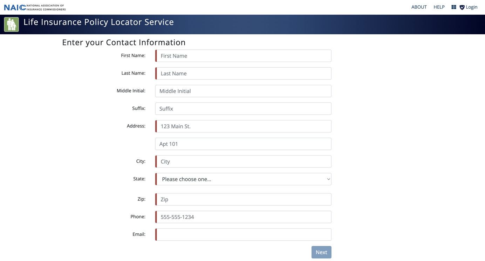This screenshot has width=485, height=261.
Task: Open the grid apps icon in the header
Action: click(x=453, y=7)
